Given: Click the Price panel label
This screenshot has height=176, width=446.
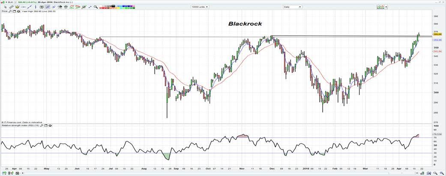Looking at the screenshot, I should click(5, 11).
